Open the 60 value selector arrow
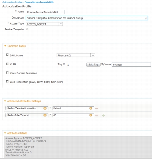This screenshot has width=152, height=159. point(91,115)
